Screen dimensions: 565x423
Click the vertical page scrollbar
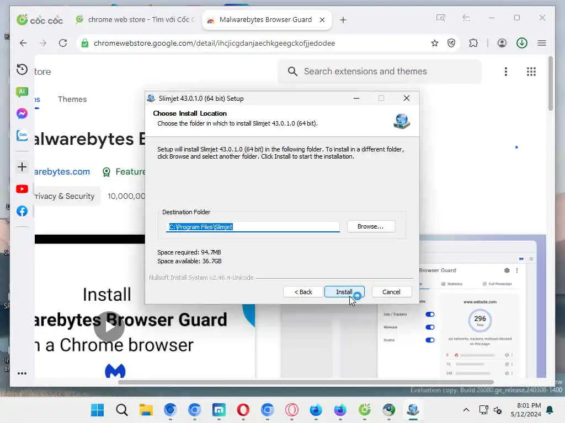click(550, 84)
